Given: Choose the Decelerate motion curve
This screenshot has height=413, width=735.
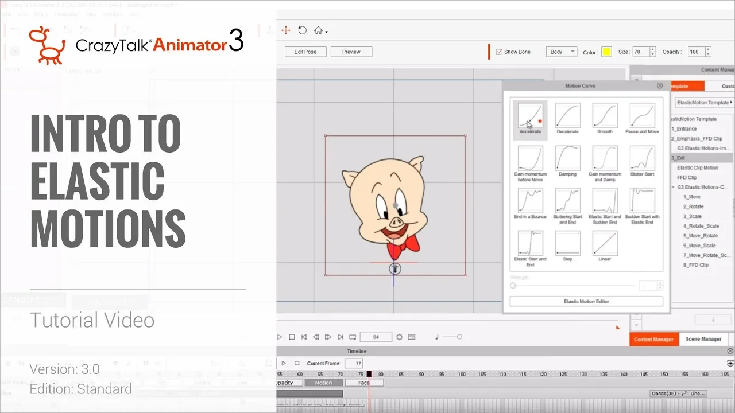Looking at the screenshot, I should coord(567,119).
